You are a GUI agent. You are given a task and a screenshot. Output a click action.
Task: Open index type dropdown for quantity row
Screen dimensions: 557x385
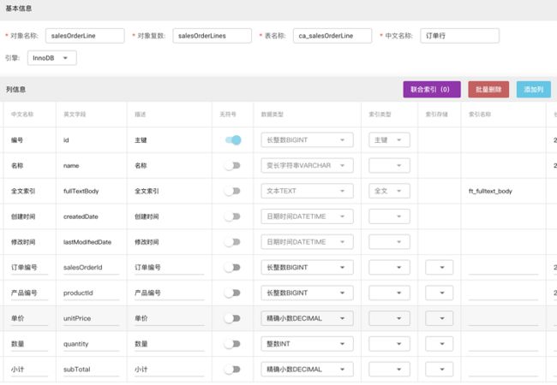[389, 344]
